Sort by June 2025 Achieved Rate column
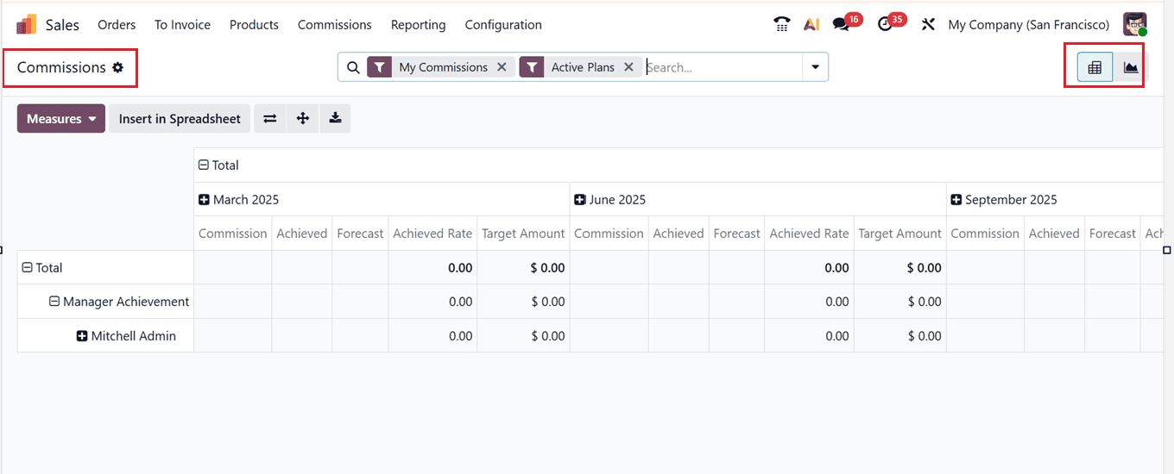The width and height of the screenshot is (1174, 474). [x=809, y=234]
